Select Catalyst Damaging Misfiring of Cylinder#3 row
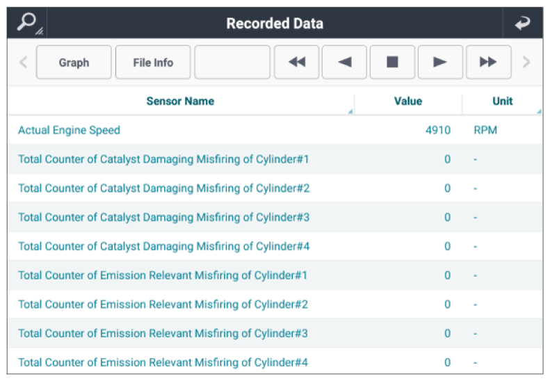This screenshot has height=381, width=550. (x=163, y=218)
